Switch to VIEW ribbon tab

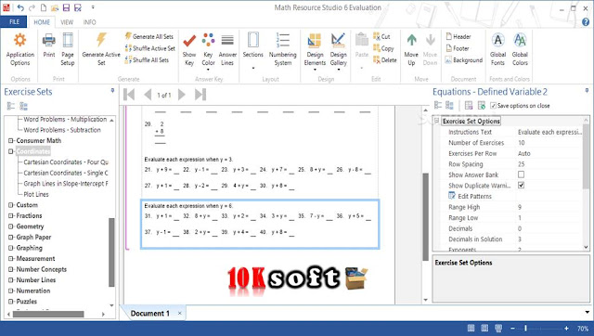tap(67, 22)
